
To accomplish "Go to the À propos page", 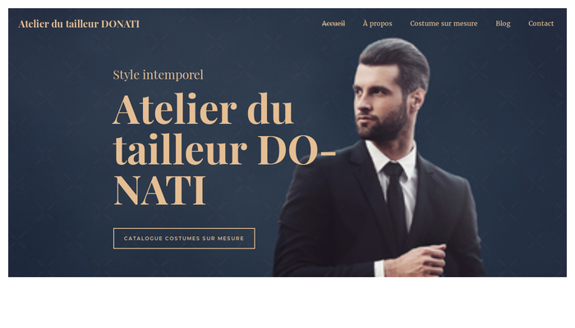I will coord(377,24).
